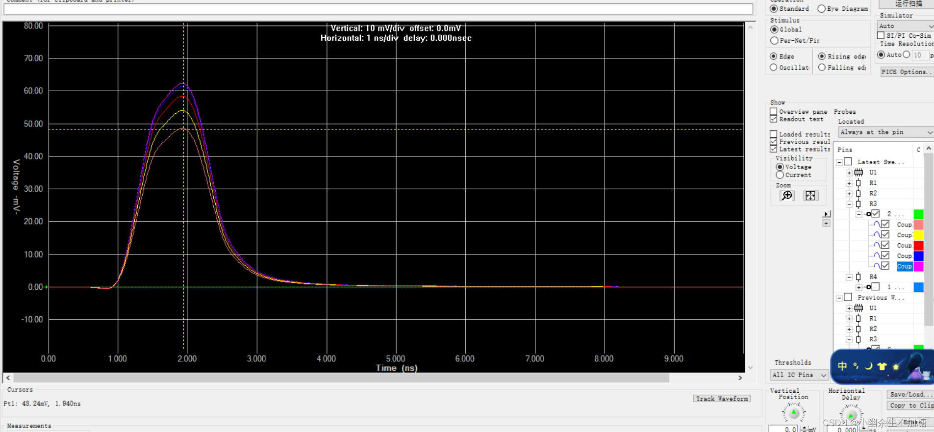The height and width of the screenshot is (432, 934).
Task: Click the IME Chinese mode icon
Action: click(x=842, y=366)
